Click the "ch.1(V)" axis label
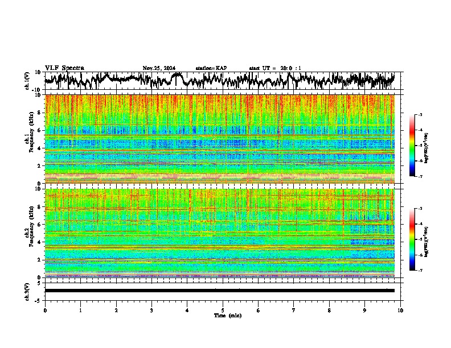 (x=27, y=81)
